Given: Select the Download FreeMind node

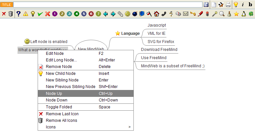Looking at the screenshot, I should pyautogui.click(x=159, y=50).
